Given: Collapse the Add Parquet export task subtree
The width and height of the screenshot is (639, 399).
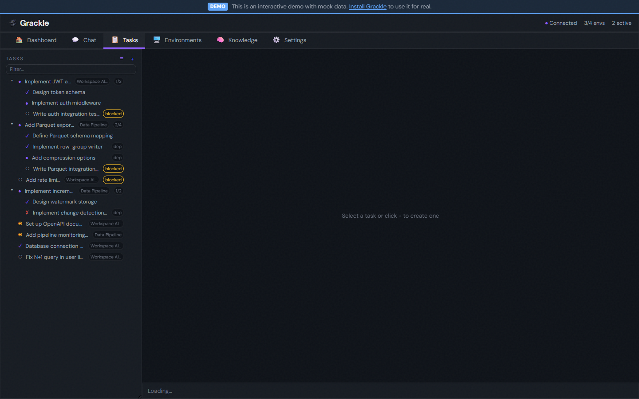Looking at the screenshot, I should coord(12,125).
